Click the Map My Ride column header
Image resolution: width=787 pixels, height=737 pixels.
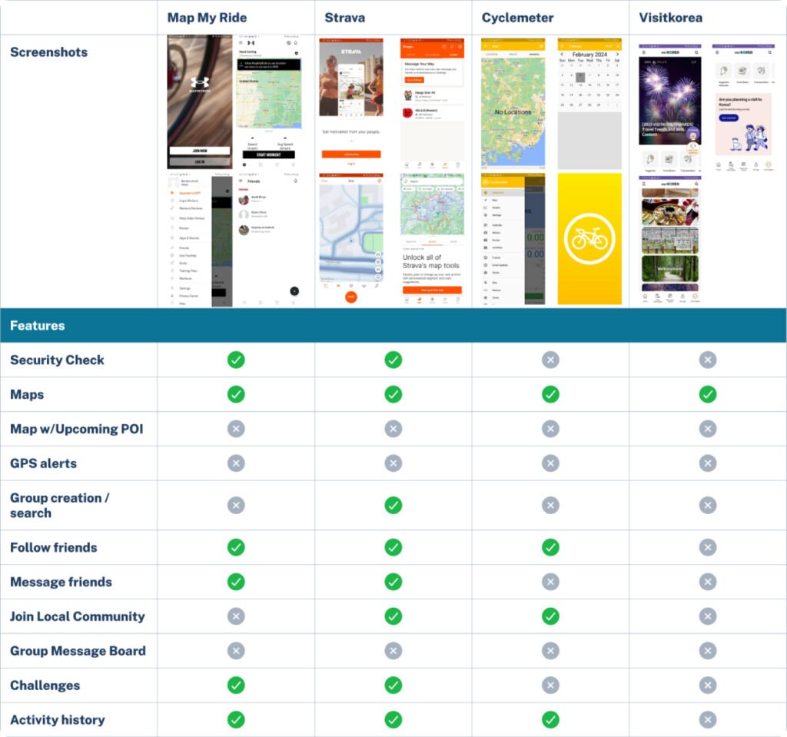coord(207,18)
